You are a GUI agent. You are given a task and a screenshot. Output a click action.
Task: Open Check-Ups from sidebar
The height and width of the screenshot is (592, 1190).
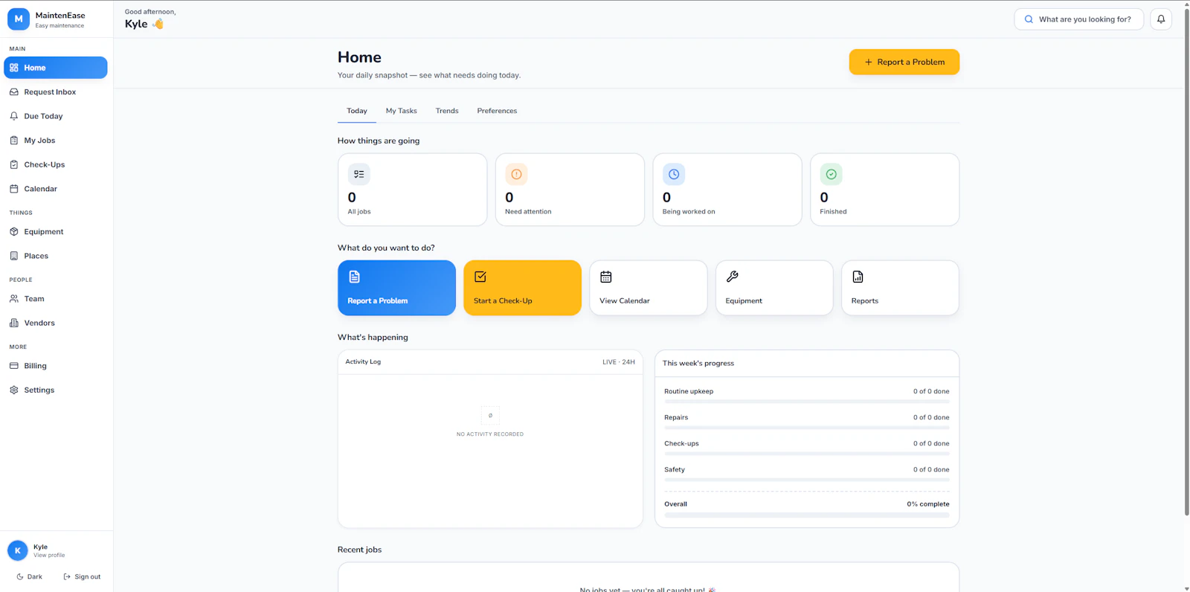pyautogui.click(x=56, y=164)
